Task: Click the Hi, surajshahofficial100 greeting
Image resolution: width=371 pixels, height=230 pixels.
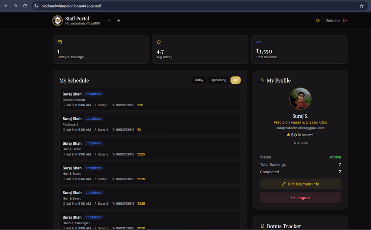Action: point(83,23)
